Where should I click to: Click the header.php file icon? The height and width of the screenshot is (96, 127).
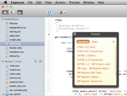[x=7, y=48]
